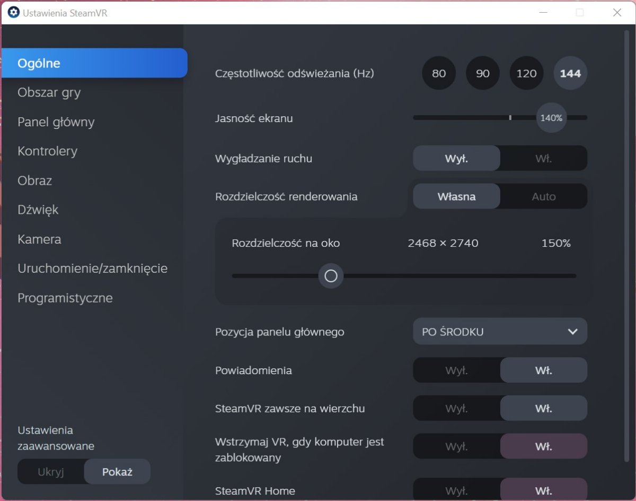Click the 150% resolution percentage

point(556,244)
